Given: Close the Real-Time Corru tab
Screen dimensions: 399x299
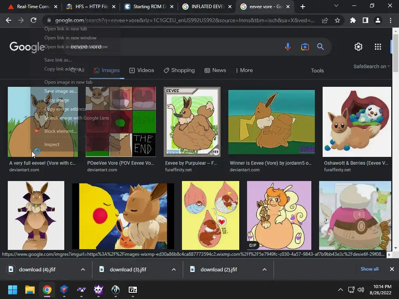Looking at the screenshot, I should pyautogui.click(x=56, y=7).
